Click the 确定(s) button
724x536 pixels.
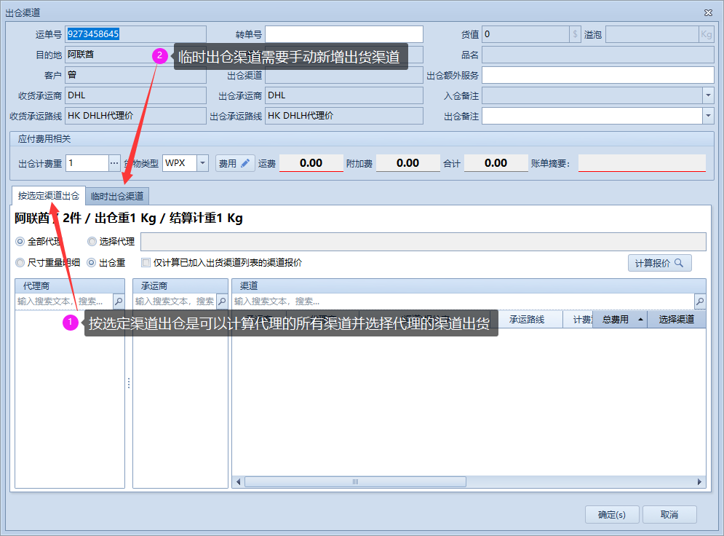click(611, 514)
